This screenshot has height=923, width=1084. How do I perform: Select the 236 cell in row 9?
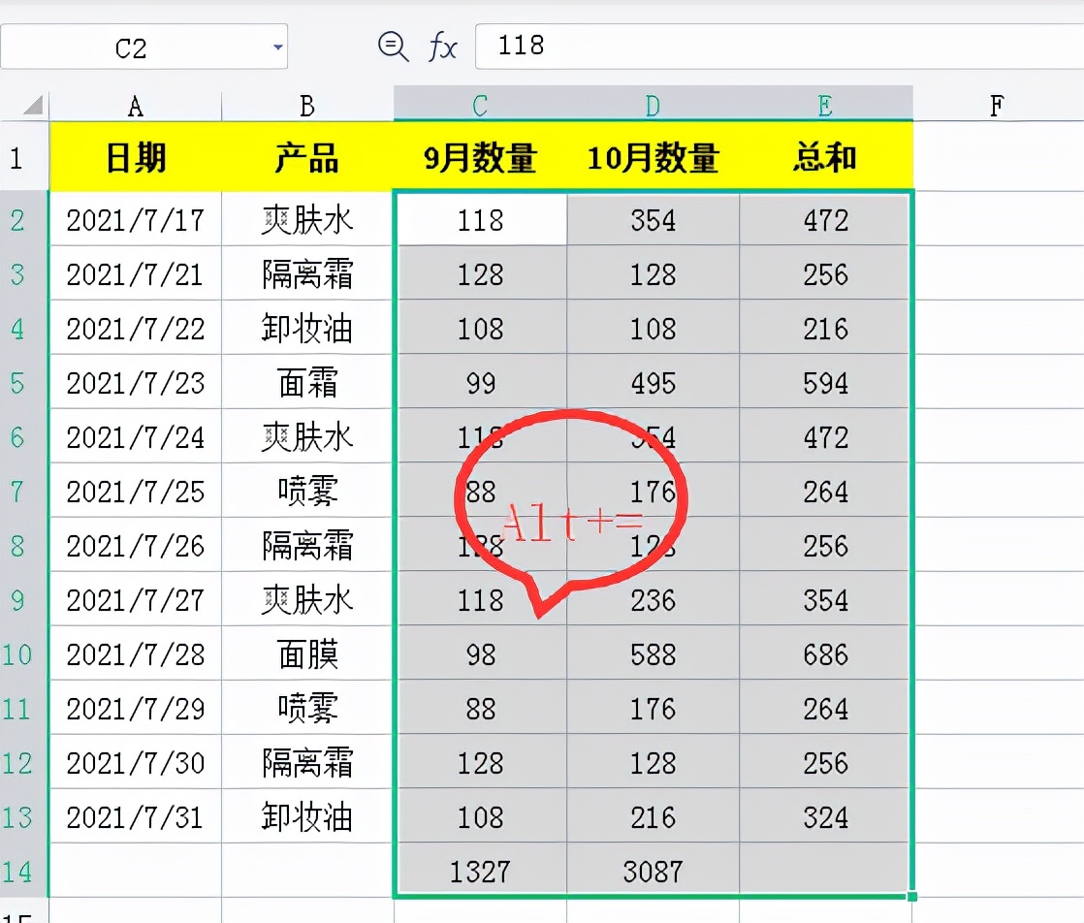[653, 599]
